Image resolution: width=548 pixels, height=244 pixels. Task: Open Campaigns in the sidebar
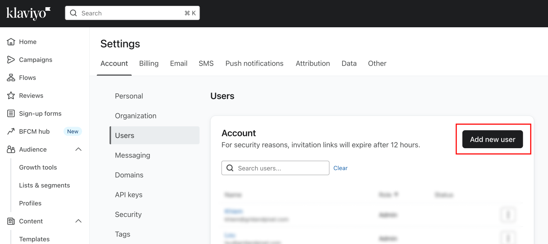(x=36, y=60)
